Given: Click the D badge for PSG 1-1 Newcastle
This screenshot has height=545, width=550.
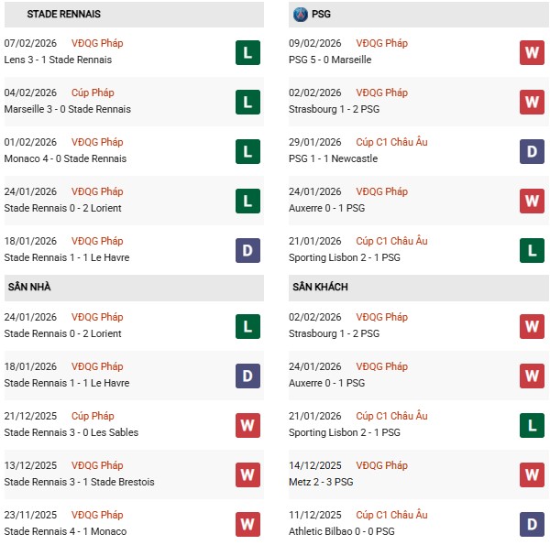Looking at the screenshot, I should click(532, 151).
